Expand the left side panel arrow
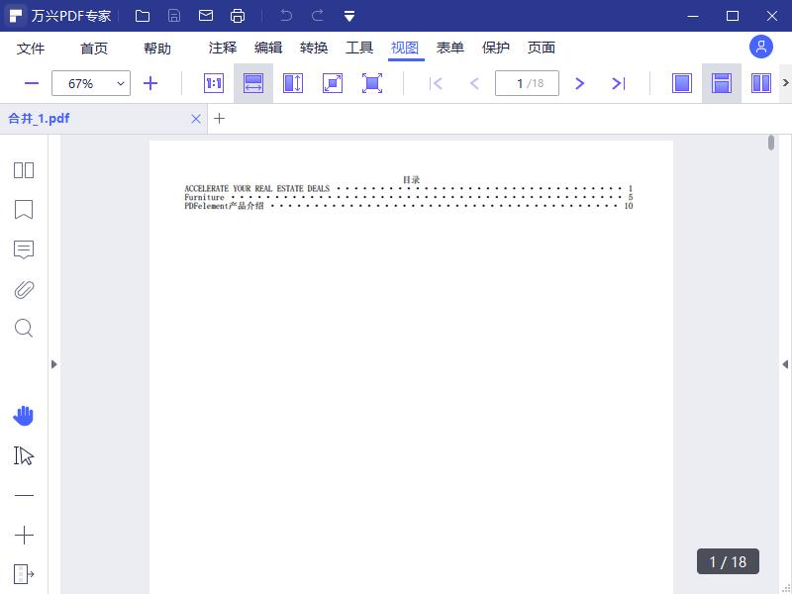 pyautogui.click(x=54, y=364)
